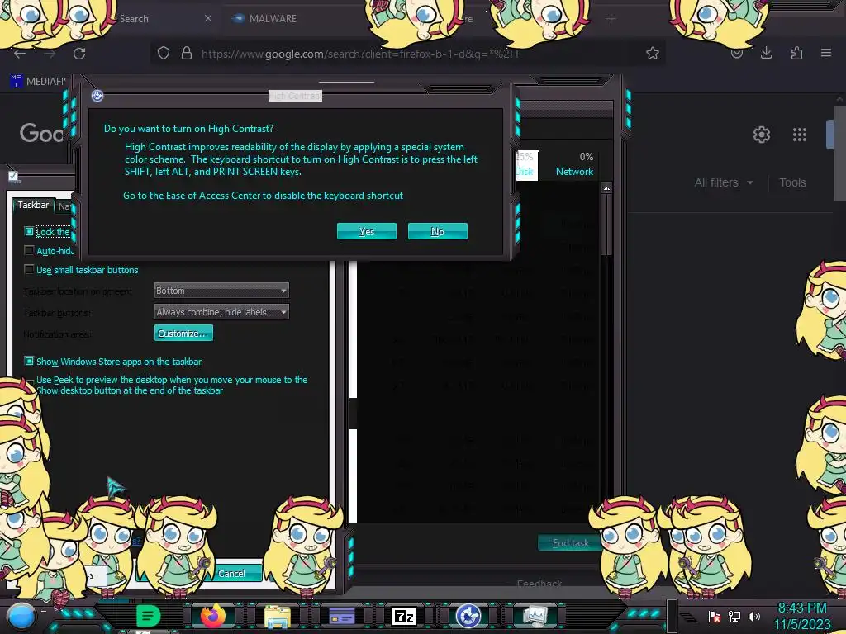Viewport: 846px width, 634px height.
Task: Open the Firefox extensions menu
Action: tap(796, 53)
